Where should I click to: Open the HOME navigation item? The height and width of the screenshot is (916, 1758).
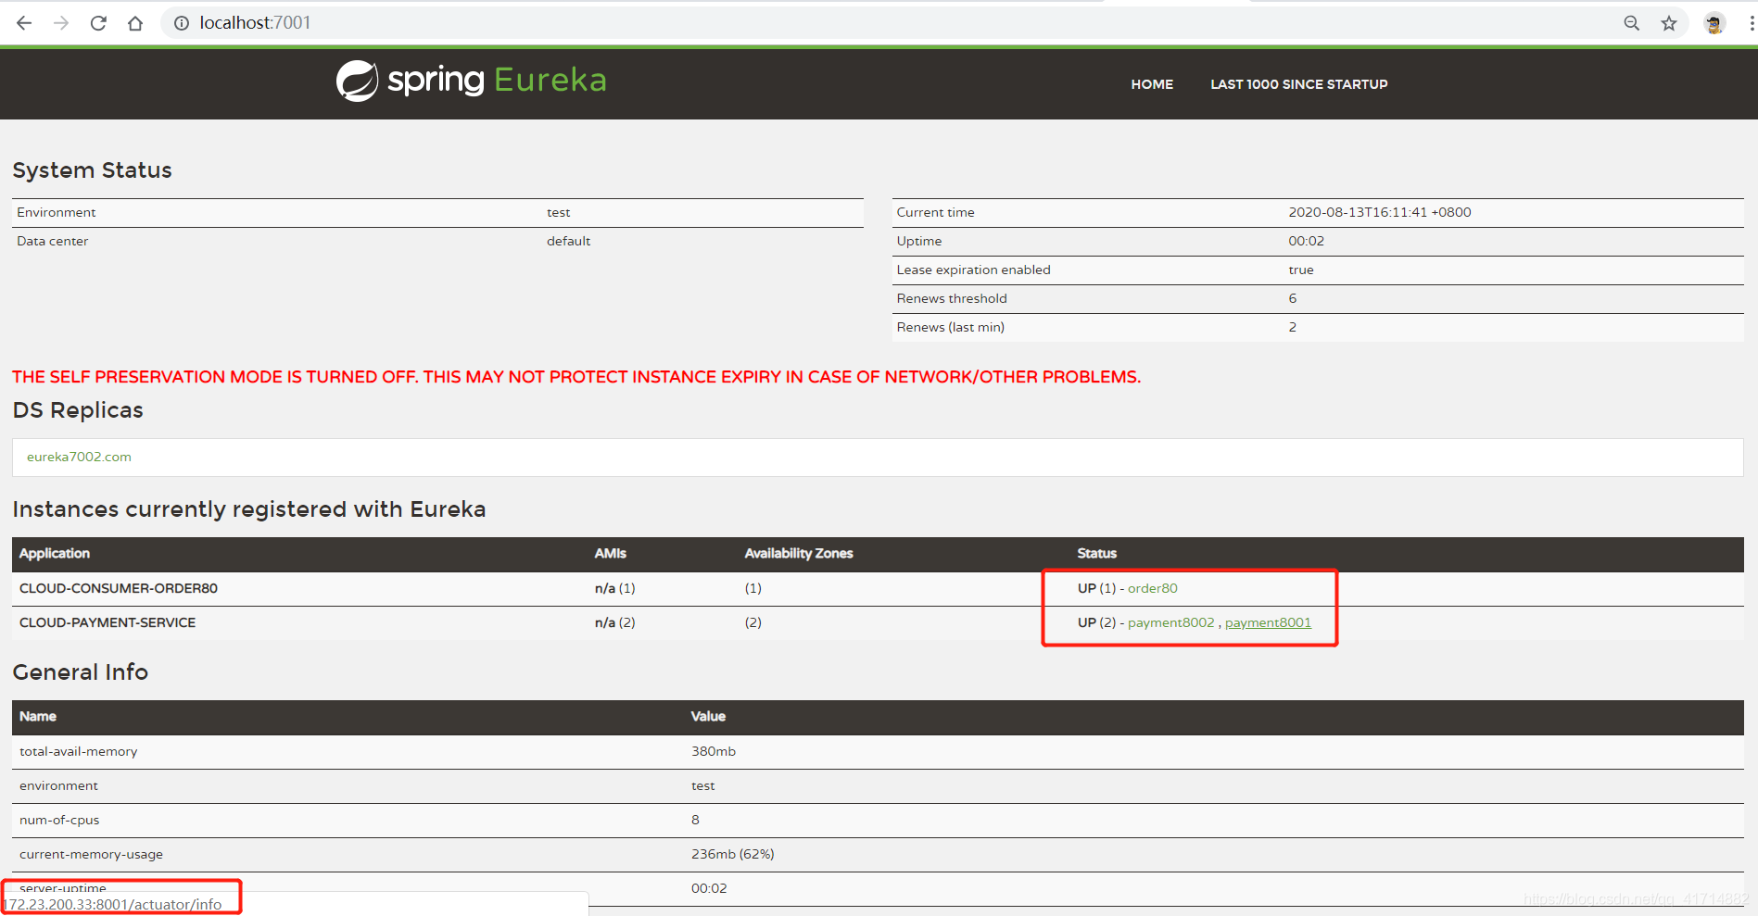click(1152, 84)
